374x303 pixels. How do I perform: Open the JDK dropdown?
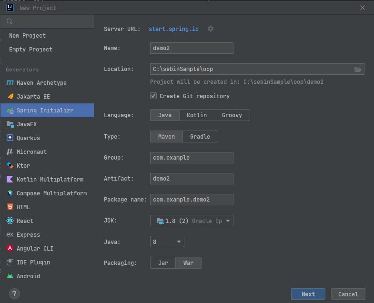point(192,221)
